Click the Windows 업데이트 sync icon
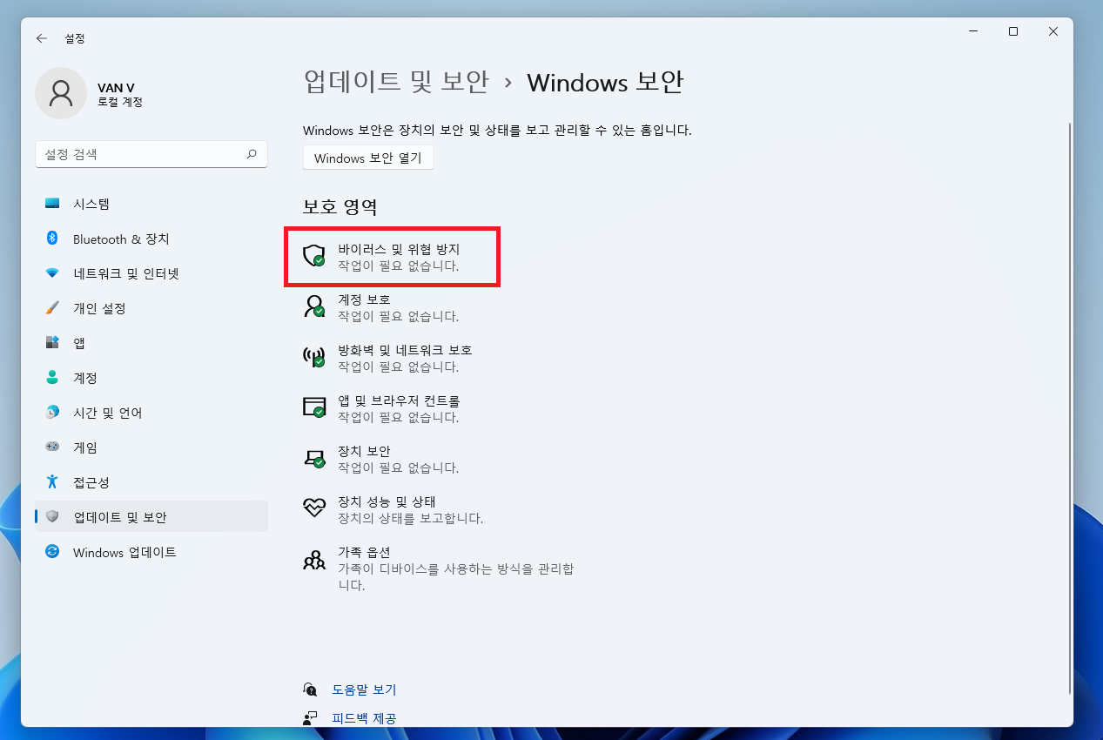 52,552
